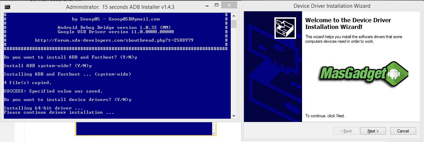The image size is (424, 142).
Task: Click 'To continue, click Next.' text
Action: (325, 116)
